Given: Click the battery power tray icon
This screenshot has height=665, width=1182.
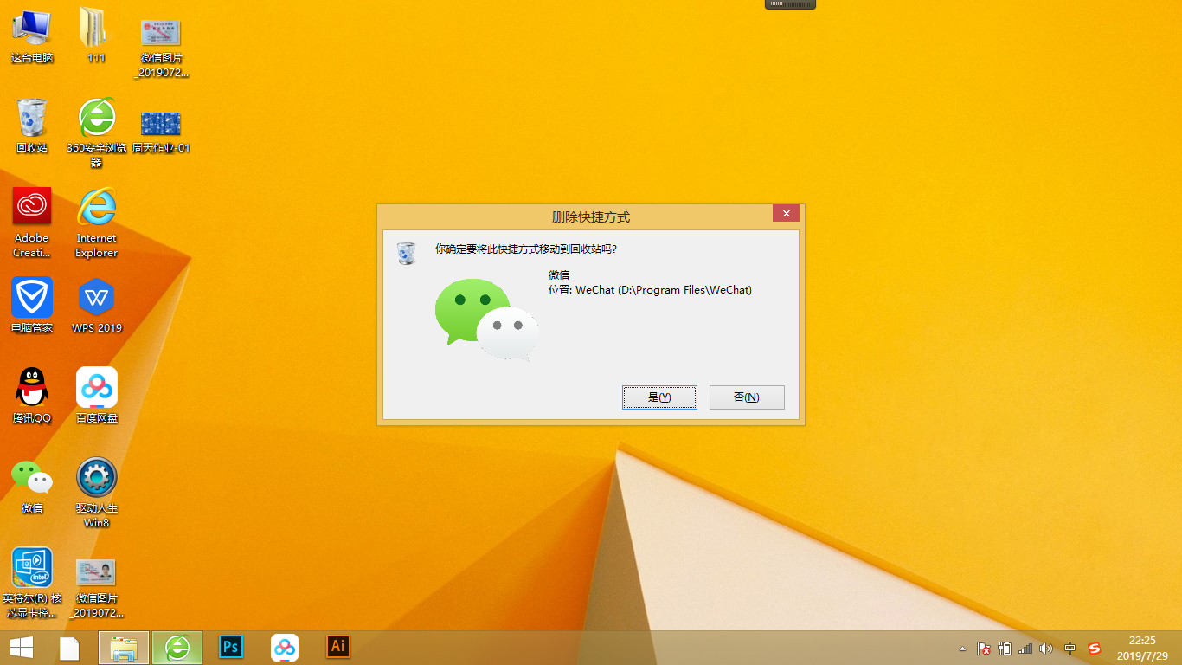Looking at the screenshot, I should click(x=1005, y=649).
